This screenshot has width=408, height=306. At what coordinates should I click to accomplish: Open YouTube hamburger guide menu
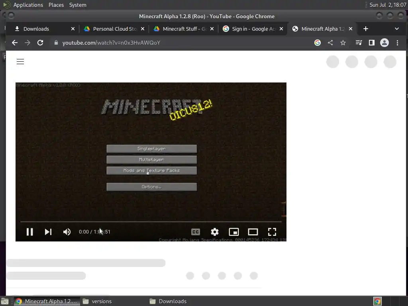tap(20, 62)
